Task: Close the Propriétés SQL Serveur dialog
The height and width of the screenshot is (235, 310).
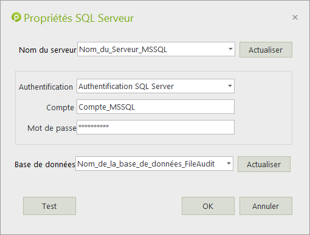Action: [x=295, y=18]
